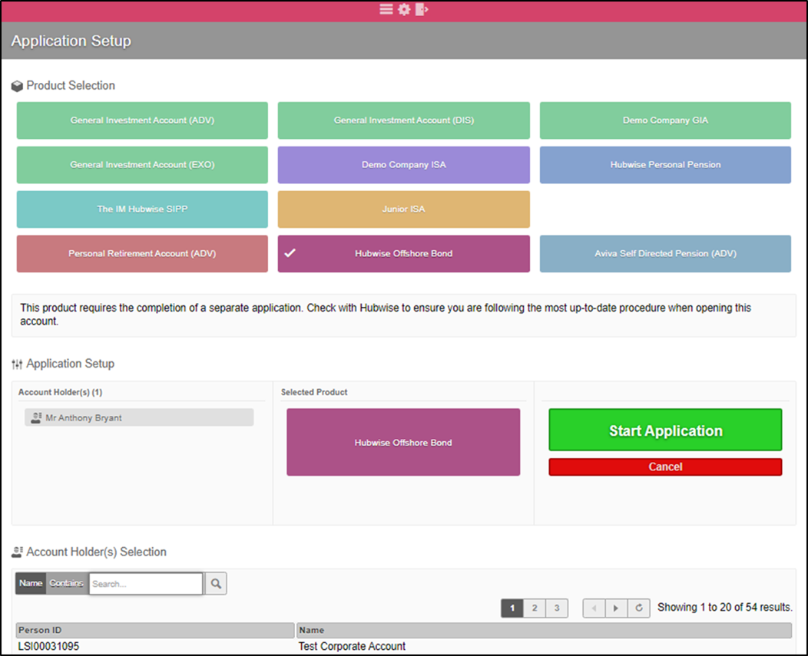Select The IM Hubwise SIPP product
808x656 pixels.
point(142,209)
